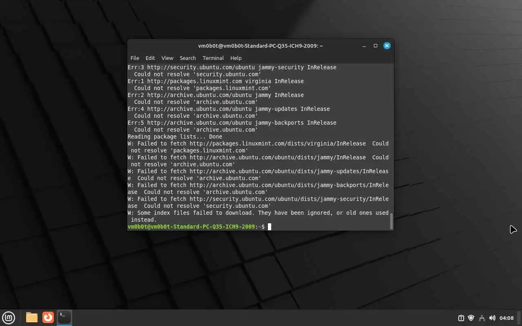Click the 'Err:4' jammy-updates InRelease line

229,109
